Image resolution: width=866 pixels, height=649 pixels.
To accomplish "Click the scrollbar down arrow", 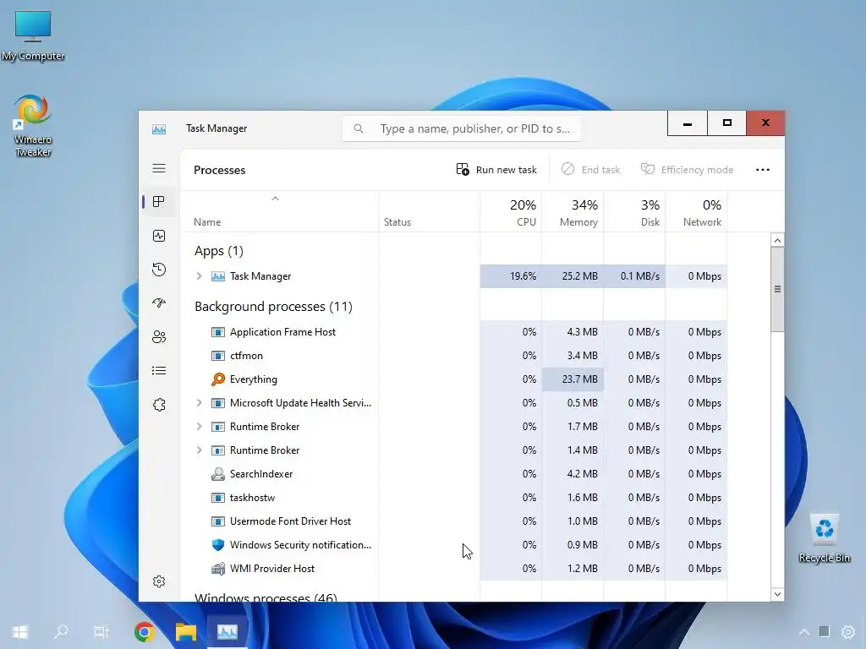I will 777,594.
